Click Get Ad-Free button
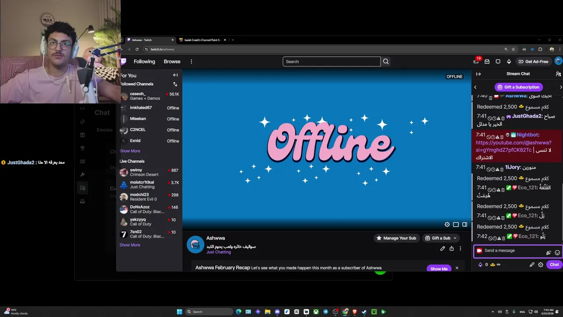The image size is (563, 317). pos(534,62)
